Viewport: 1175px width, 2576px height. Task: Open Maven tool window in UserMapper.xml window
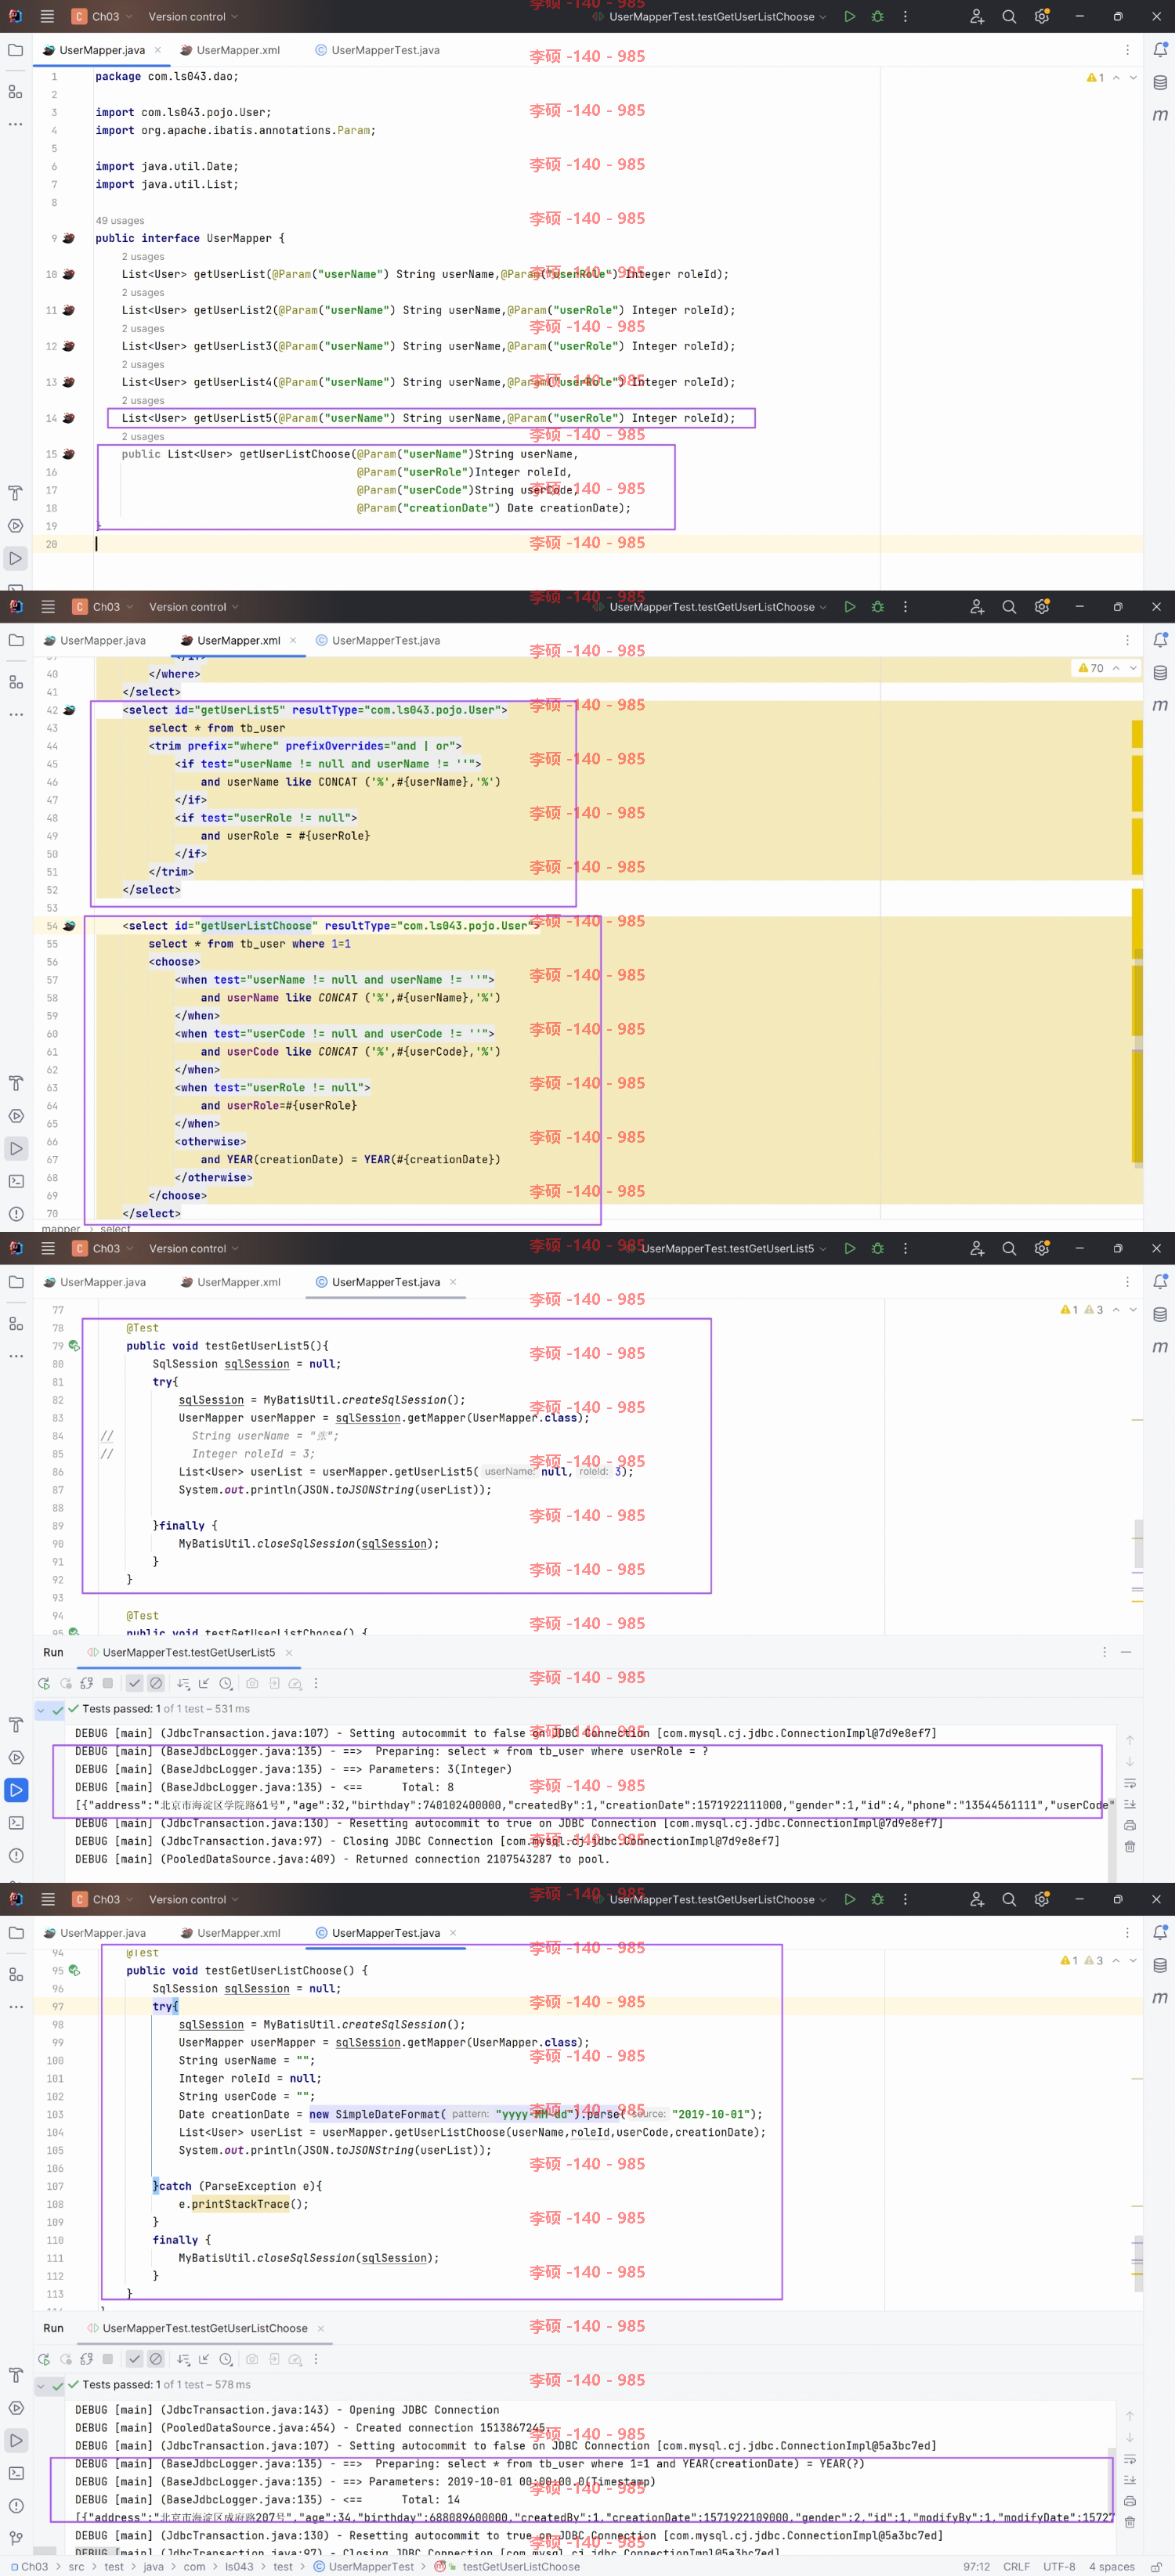pos(1160,705)
